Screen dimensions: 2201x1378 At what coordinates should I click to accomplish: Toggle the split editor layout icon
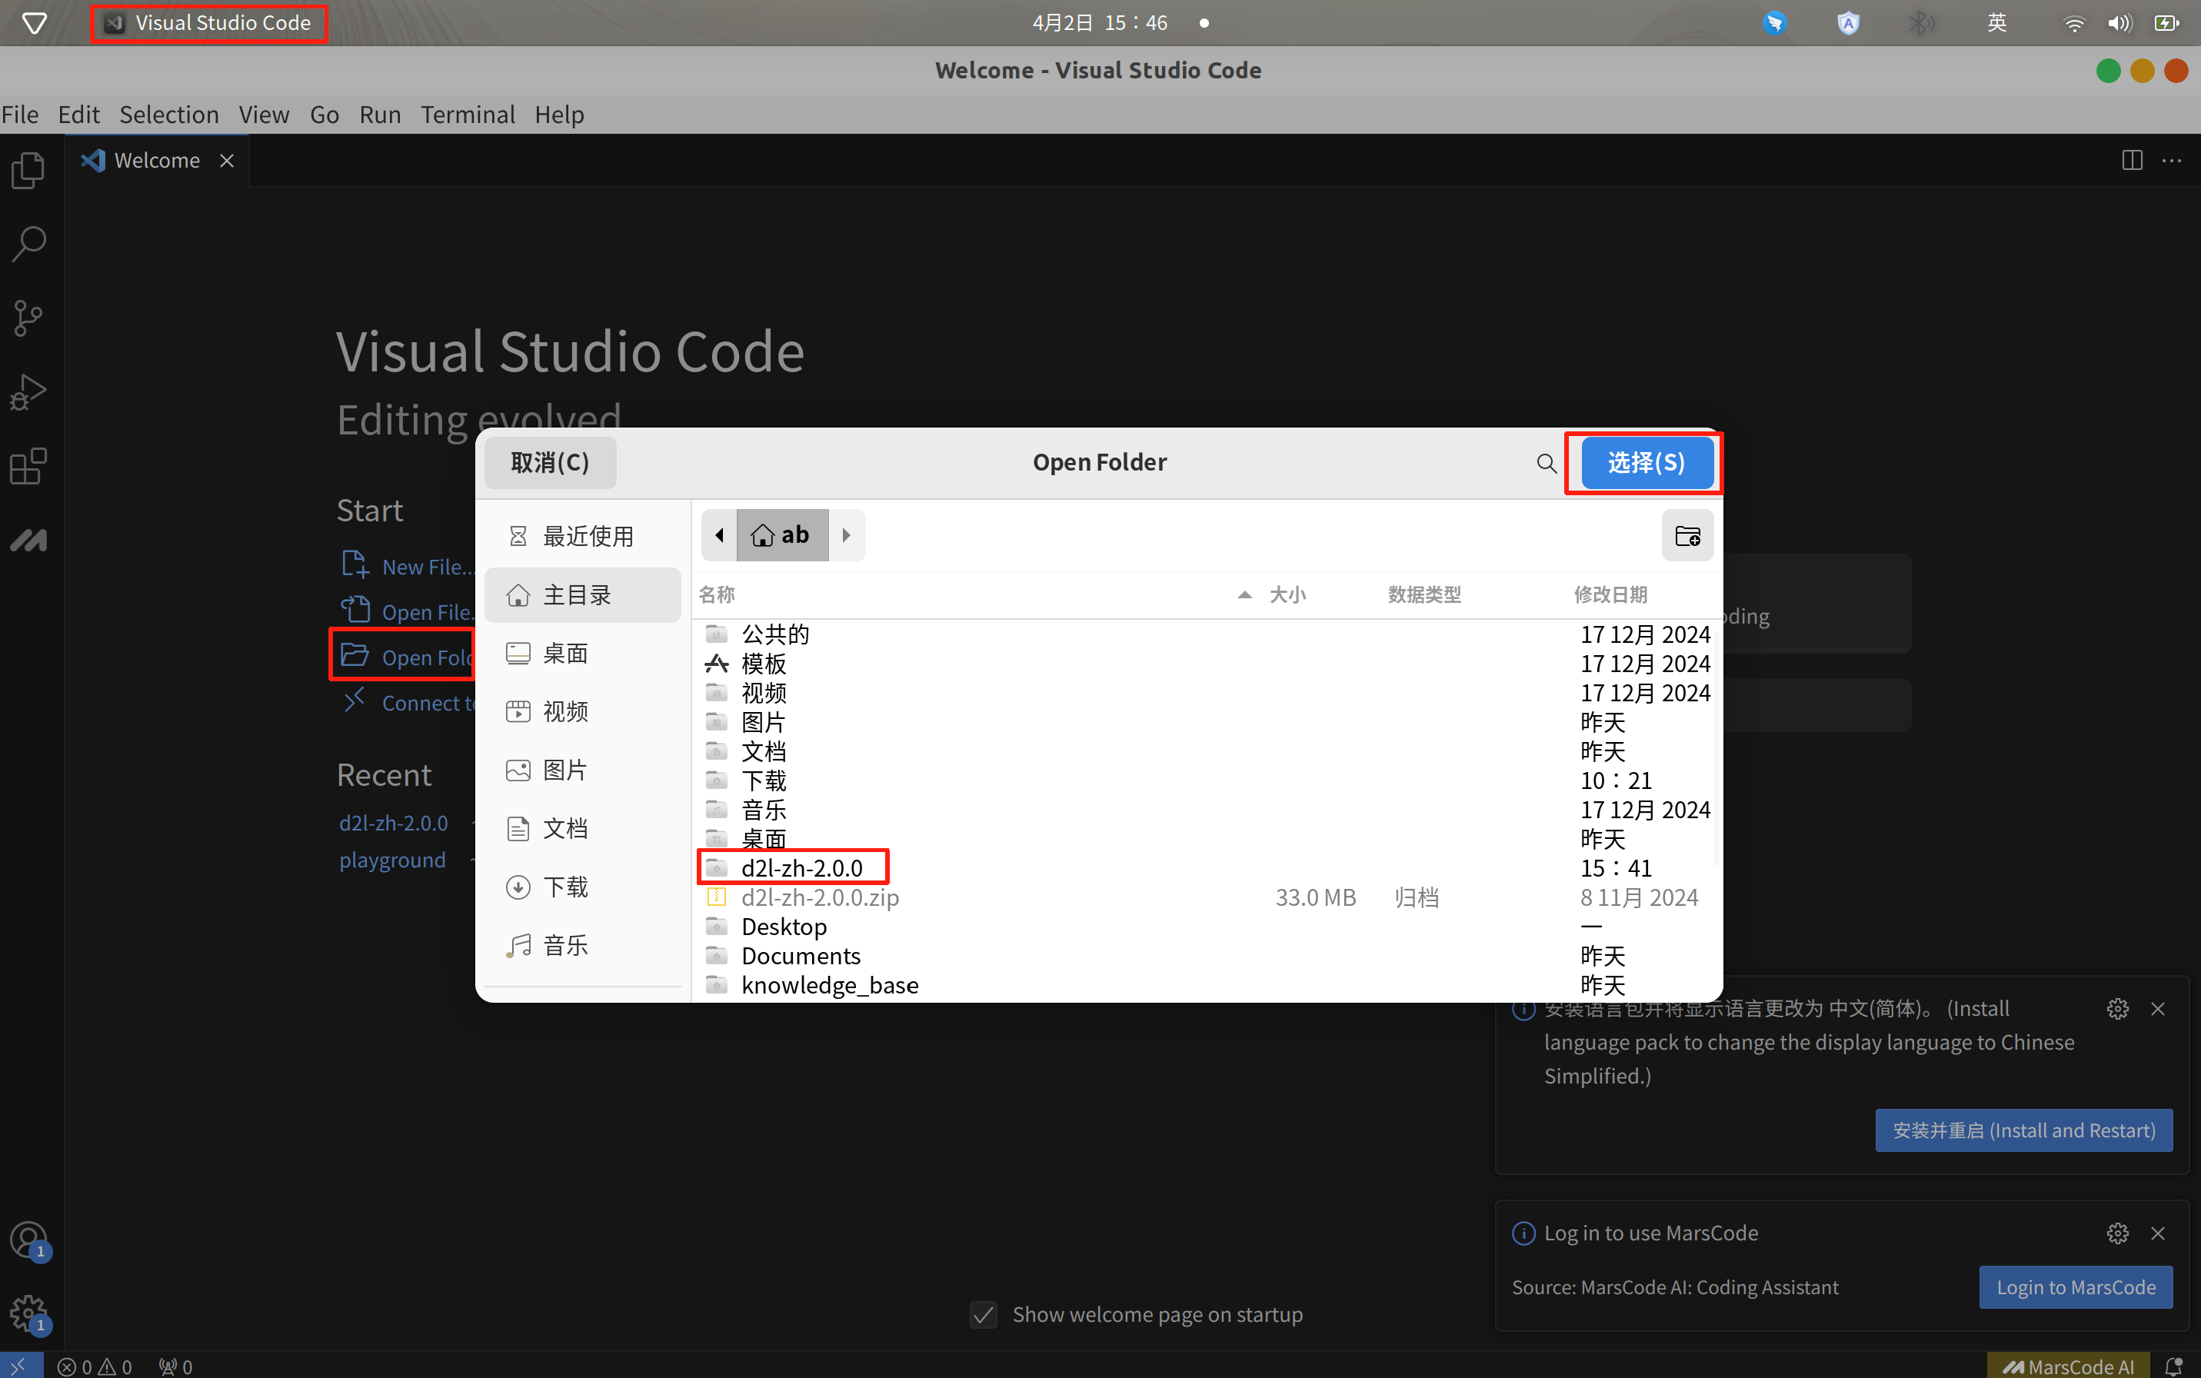(x=2133, y=159)
